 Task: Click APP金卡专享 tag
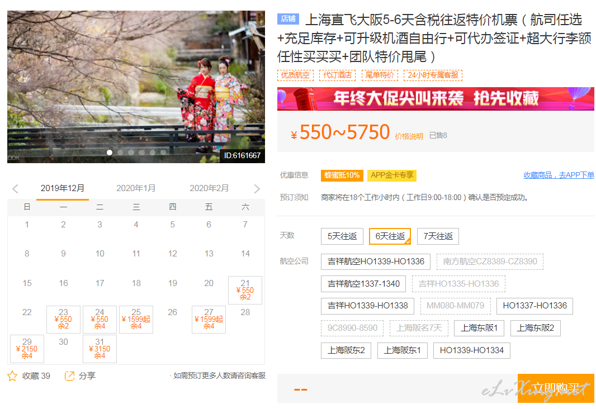[392, 175]
